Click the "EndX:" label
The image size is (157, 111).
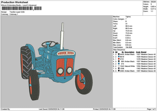point(115,36)
